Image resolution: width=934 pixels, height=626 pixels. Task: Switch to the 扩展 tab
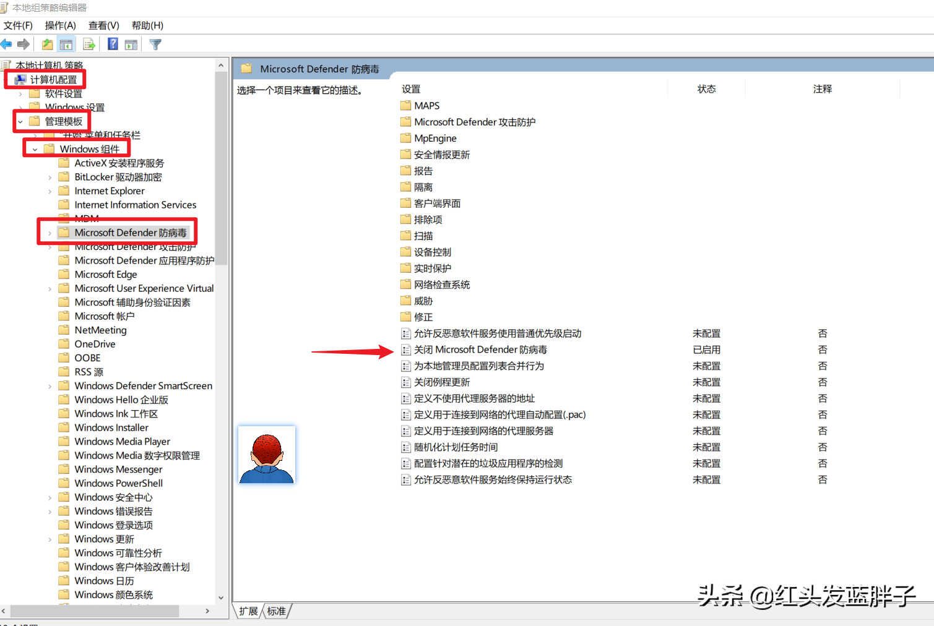coord(248,611)
